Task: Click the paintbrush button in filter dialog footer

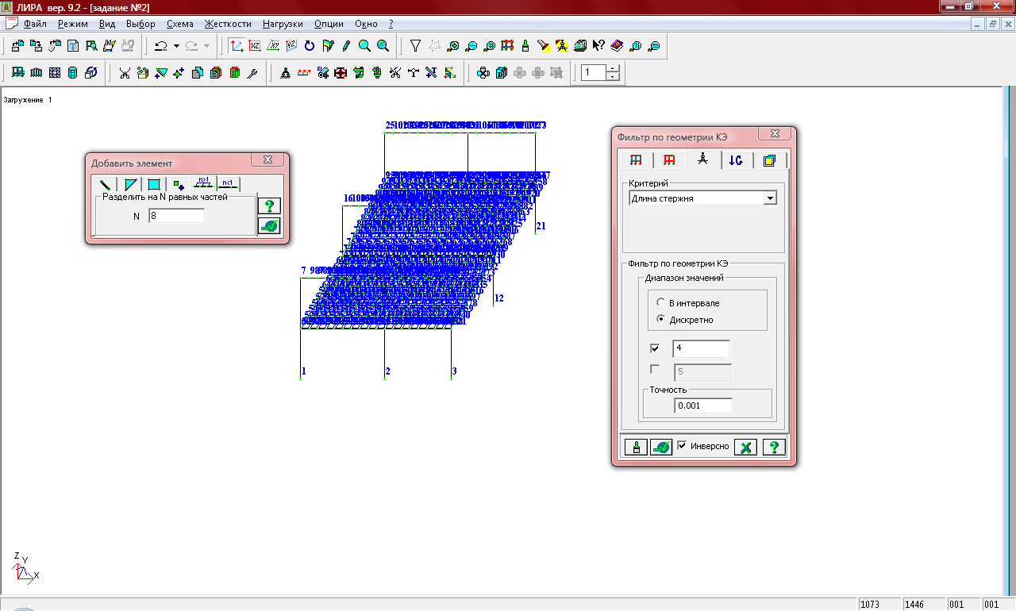Action: 636,447
